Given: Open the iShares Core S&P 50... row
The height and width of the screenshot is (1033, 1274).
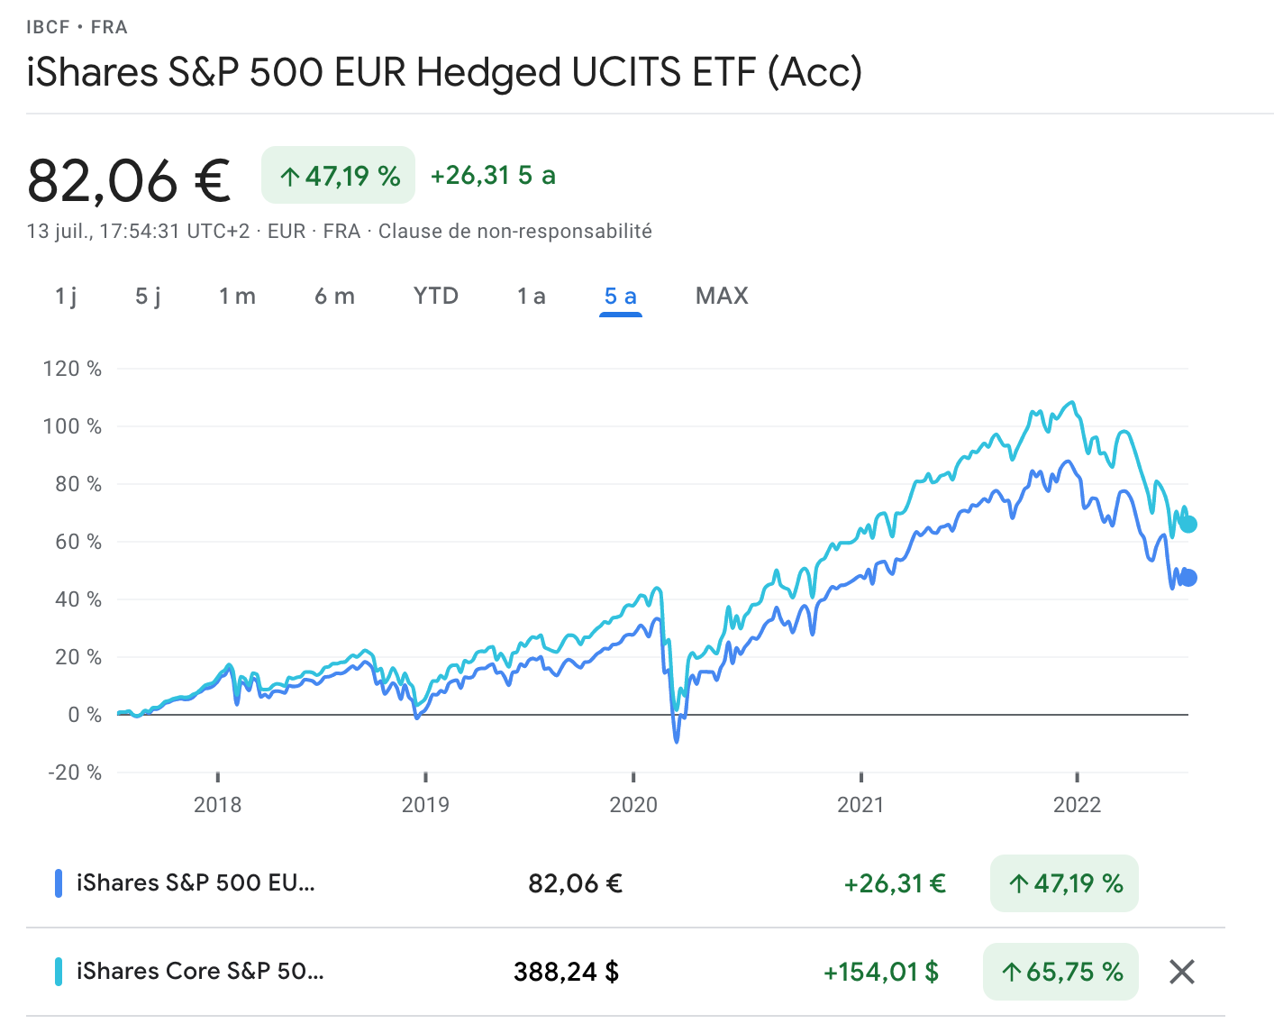Looking at the screenshot, I should tap(200, 972).
